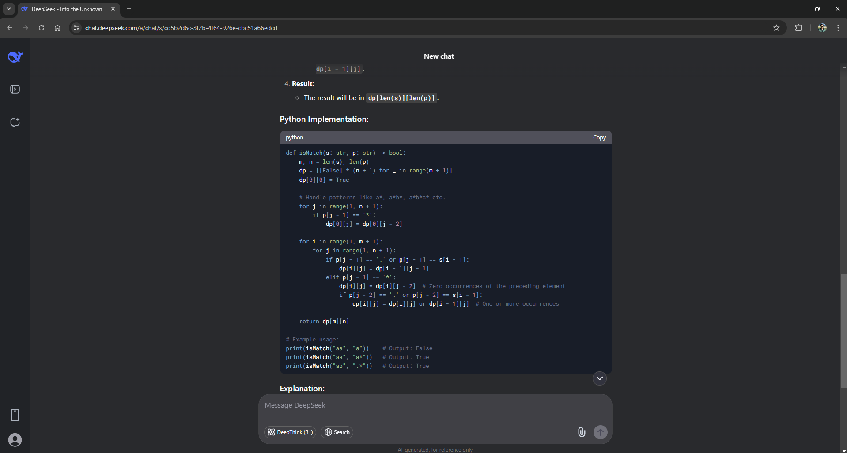The image size is (847, 453).
Task: Open the user profile avatar
Action: click(x=15, y=440)
